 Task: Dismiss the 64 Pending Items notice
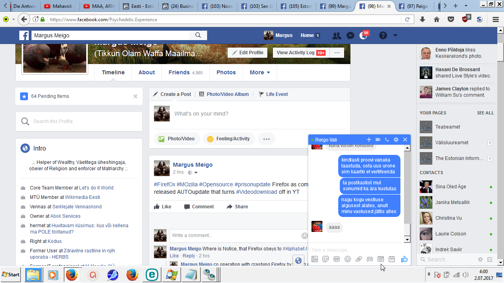point(135,96)
